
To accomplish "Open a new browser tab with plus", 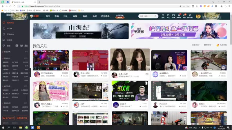I will 39,2.
